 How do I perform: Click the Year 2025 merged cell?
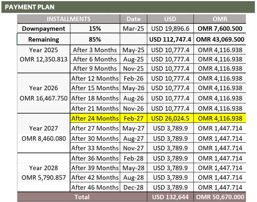(44, 59)
